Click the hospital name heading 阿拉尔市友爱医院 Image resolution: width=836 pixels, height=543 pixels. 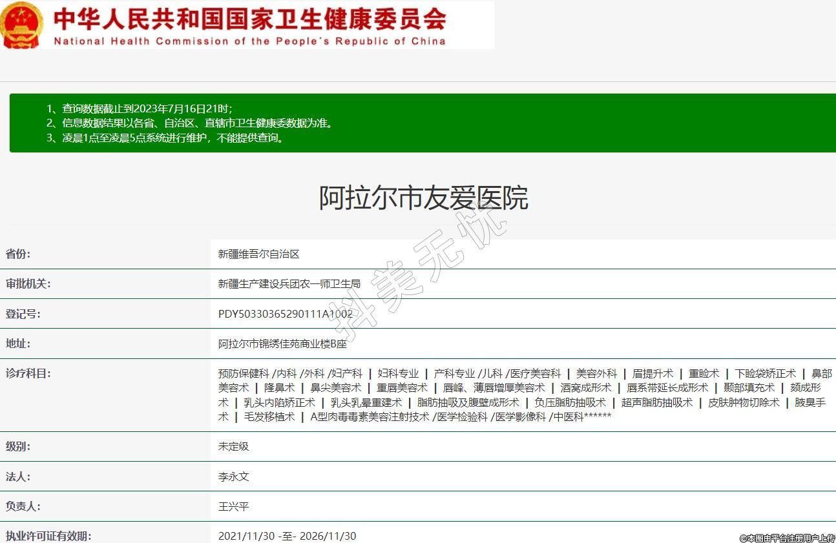pos(423,198)
